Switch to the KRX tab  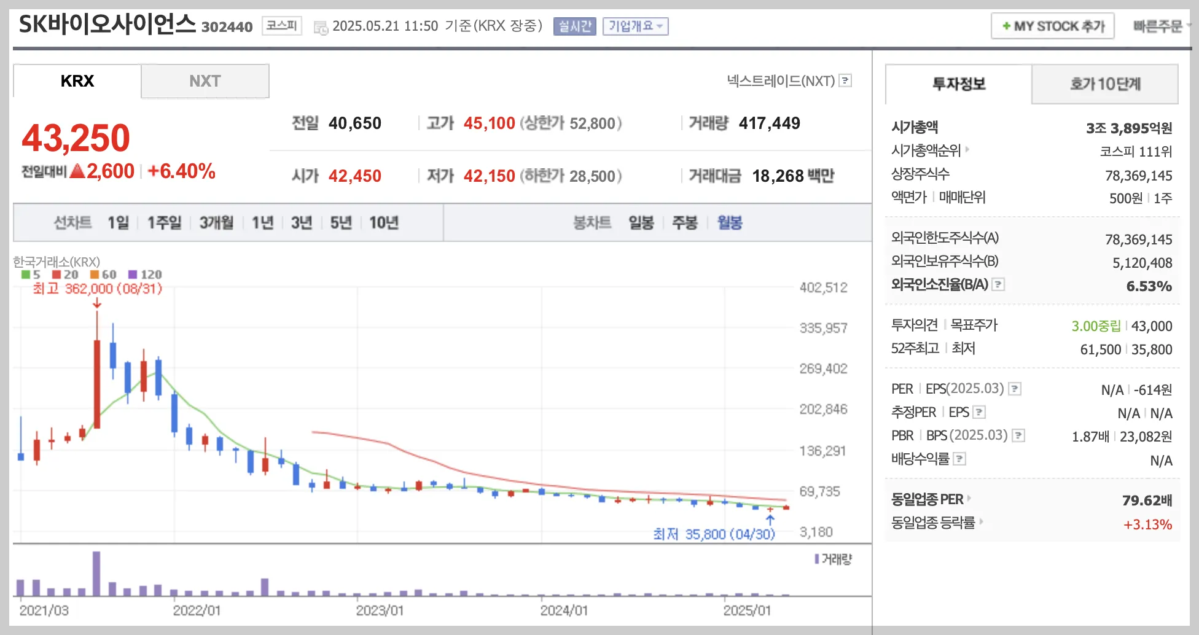[x=77, y=81]
